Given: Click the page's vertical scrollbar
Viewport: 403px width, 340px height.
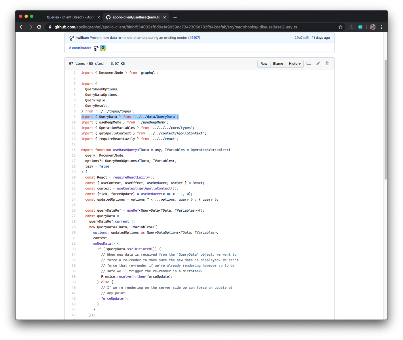Looking at the screenshot, I should click(x=386, y=119).
